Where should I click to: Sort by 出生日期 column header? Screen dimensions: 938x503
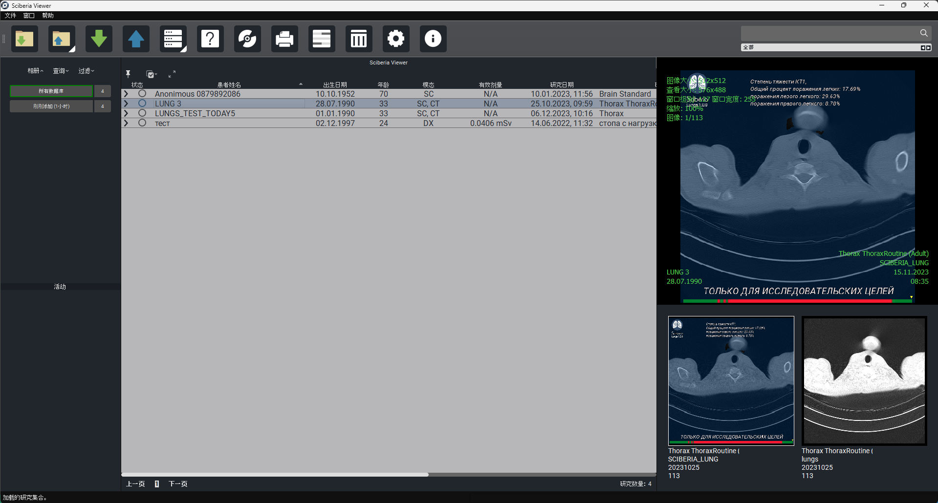pyautogui.click(x=335, y=85)
